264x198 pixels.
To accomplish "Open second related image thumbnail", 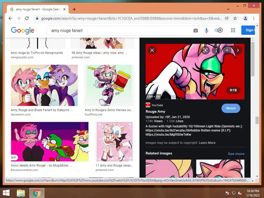I will tap(220, 168).
